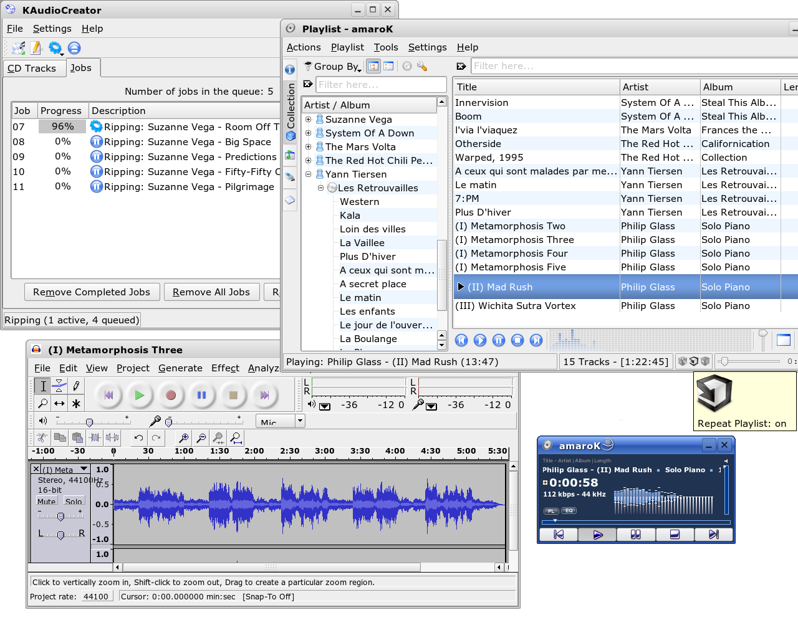Click Audacity's Fit project in window icon
The width and height of the screenshot is (798, 638).
pos(236,437)
